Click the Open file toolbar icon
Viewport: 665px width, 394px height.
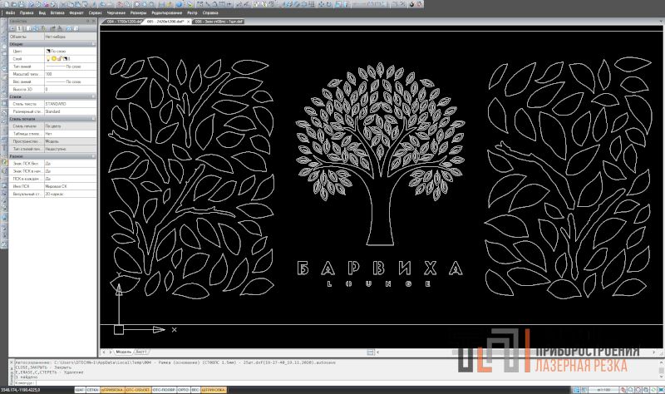(14, 4)
